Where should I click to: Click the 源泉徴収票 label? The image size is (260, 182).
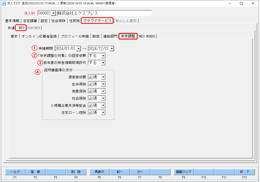tap(77, 77)
